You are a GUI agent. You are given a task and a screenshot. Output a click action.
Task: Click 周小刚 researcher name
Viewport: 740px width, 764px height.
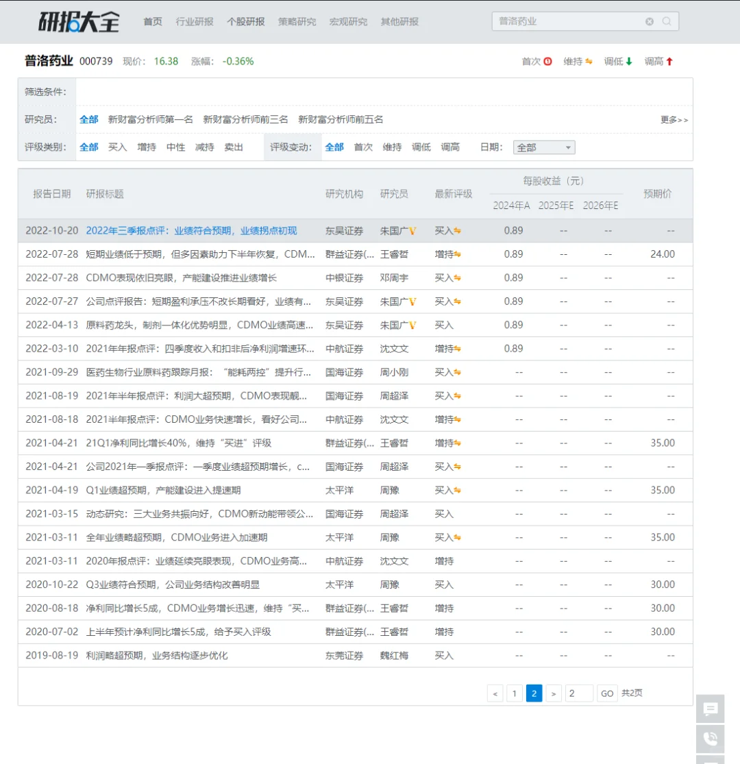coord(394,373)
